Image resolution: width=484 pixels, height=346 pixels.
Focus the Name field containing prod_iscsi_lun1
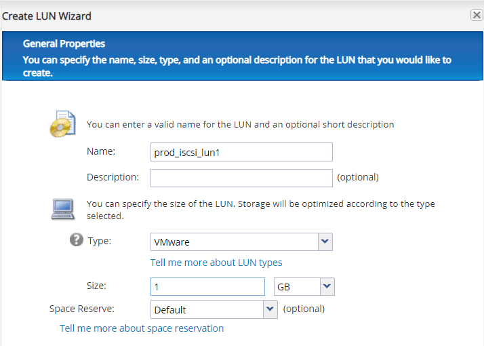241,152
